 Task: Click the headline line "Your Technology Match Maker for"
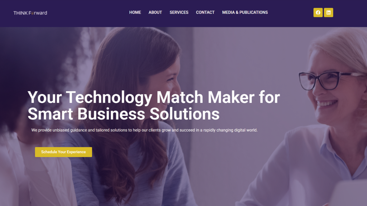tap(154, 97)
